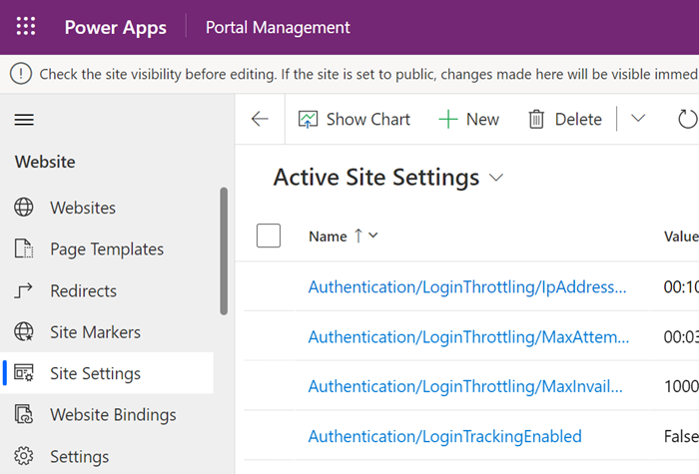Click the back arrow button

coord(260,120)
